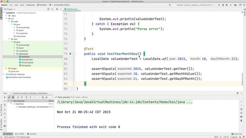Open the Terminal tool window tab
The image size is (246, 138).
(x=32, y=134)
